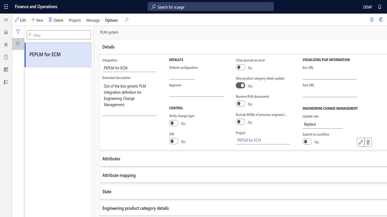Open the Default configuration field
387x217 pixels.
pyautogui.click(x=182, y=75)
